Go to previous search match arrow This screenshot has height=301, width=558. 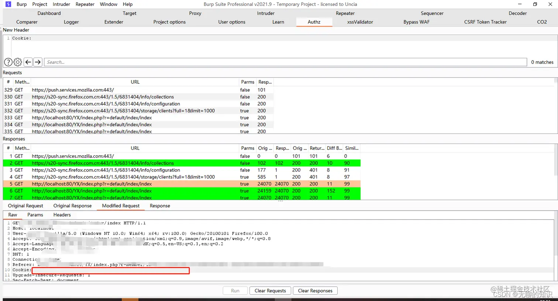(28, 62)
